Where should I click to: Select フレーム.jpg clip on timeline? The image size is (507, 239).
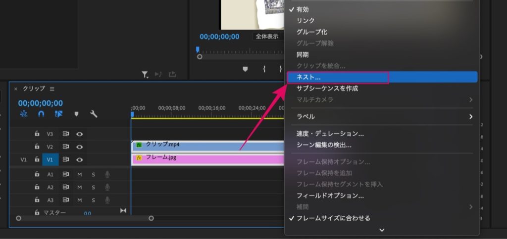207,159
